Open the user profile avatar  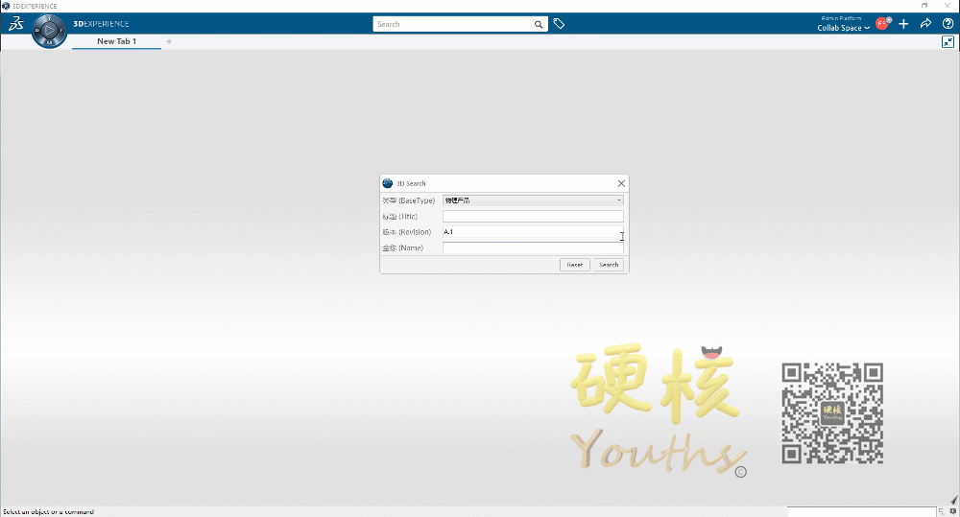click(x=882, y=24)
